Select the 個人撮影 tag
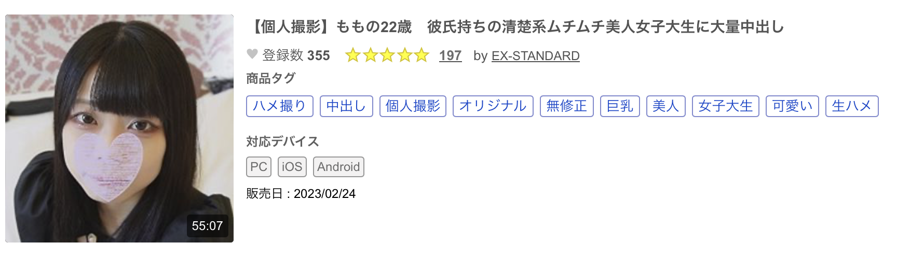The image size is (897, 257). point(413,106)
